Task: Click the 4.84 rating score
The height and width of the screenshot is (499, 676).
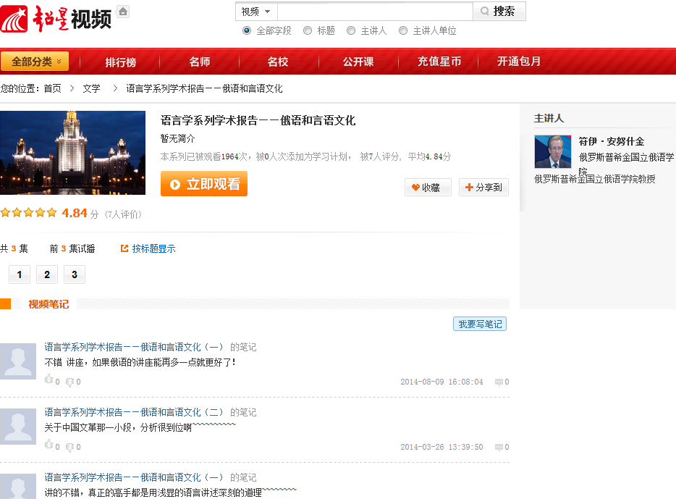Action: point(75,213)
